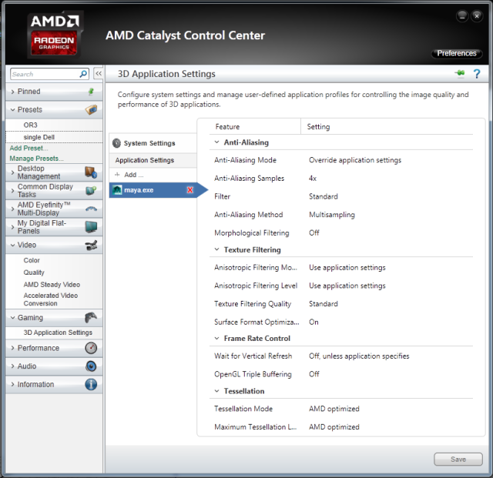
Task: Collapse the Video section
Action: pos(12,245)
